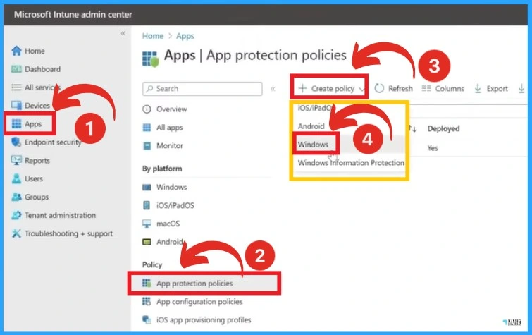532x335 pixels.
Task: Click the App protection policies label
Action: 194,284
